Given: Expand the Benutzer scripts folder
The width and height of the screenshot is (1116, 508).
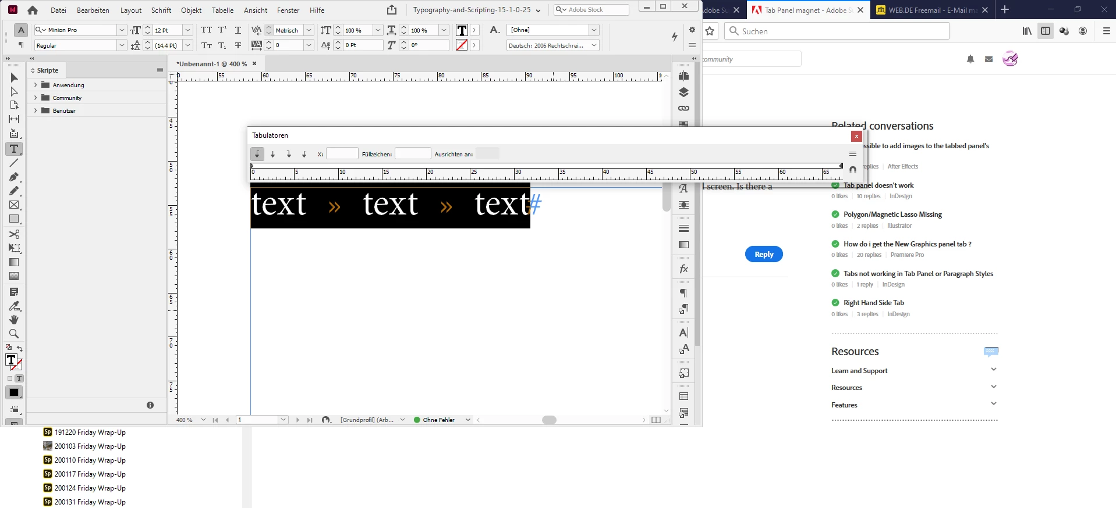Looking at the screenshot, I should (x=36, y=110).
